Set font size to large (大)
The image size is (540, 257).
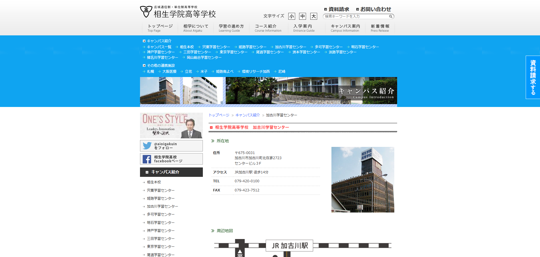tap(313, 16)
